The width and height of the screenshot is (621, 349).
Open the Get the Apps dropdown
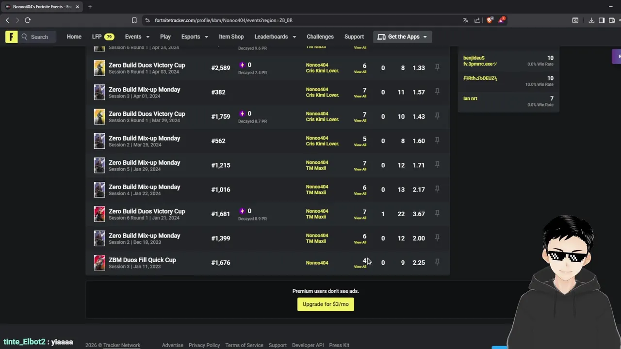[402, 37]
